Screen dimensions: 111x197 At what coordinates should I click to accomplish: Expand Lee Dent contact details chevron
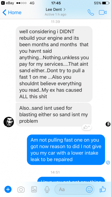(64, 9)
